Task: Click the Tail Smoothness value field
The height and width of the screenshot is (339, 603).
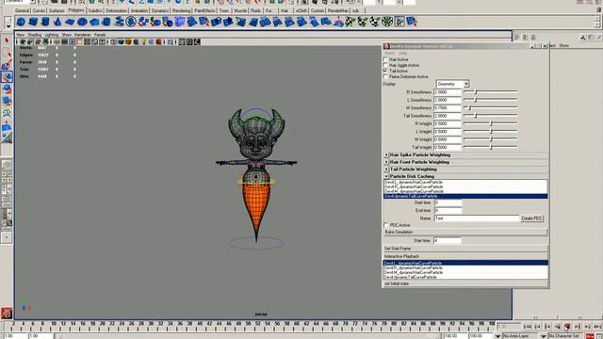Action: 447,116
